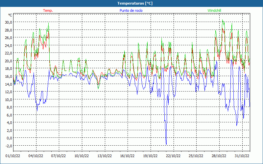The image size is (263, 164).
Task: Select the green 'Windchill' legend label
Action: (214, 10)
